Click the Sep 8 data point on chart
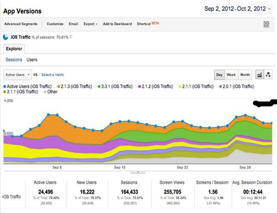277x213 pixels. 57,115
